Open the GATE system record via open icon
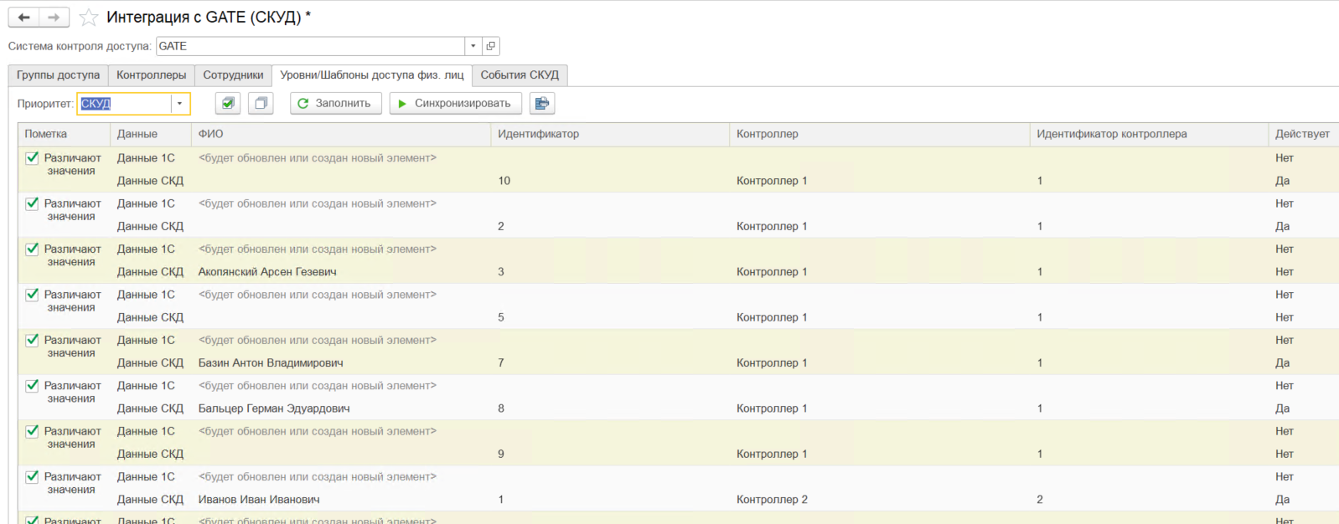The width and height of the screenshot is (1339, 524). click(x=491, y=46)
